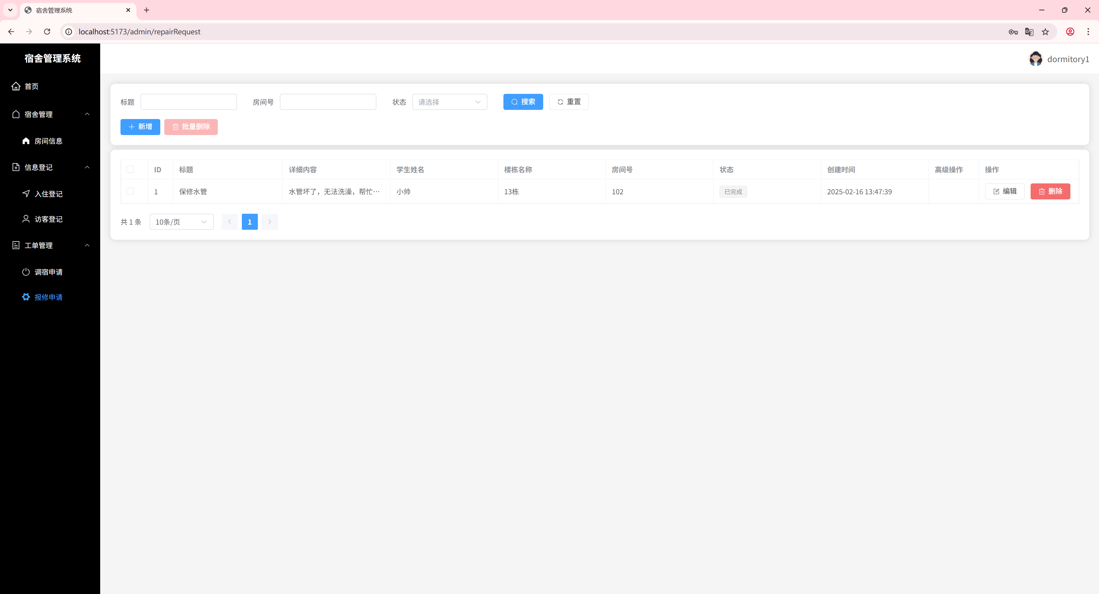Viewport: 1099px width, 594px height.
Task: Open the 状态 请选择 dropdown
Action: point(449,102)
